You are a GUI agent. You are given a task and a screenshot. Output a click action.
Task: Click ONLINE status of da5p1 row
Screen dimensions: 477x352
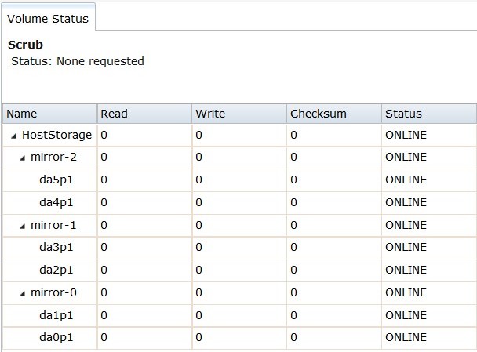tap(406, 180)
